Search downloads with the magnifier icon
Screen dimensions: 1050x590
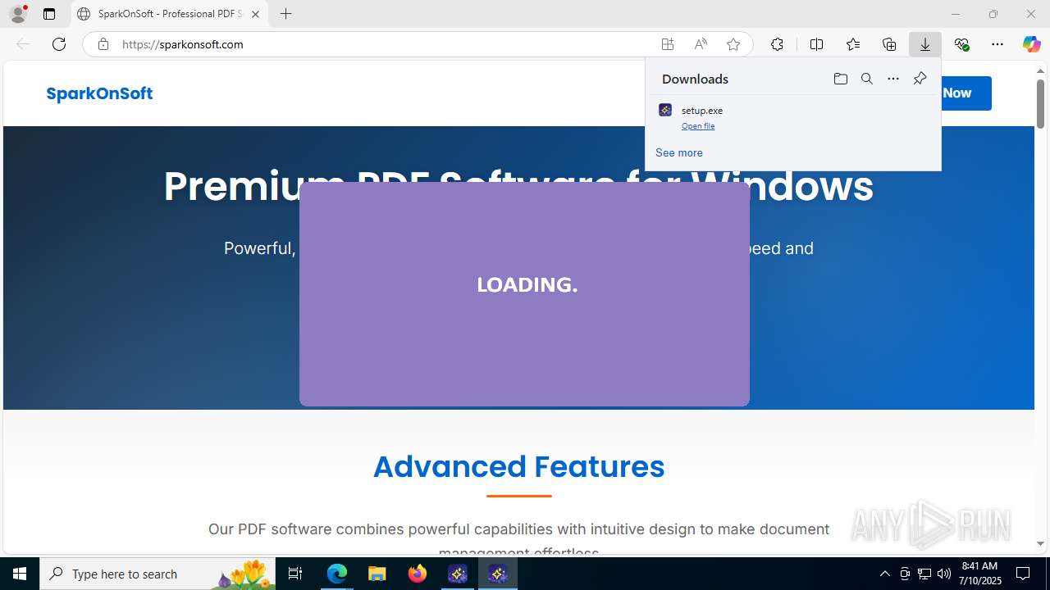tap(866, 79)
